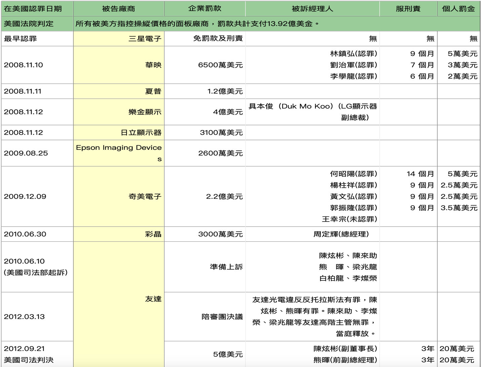The image size is (481, 367).
Task: Click the sentence '6 個月'
Action: [422, 76]
